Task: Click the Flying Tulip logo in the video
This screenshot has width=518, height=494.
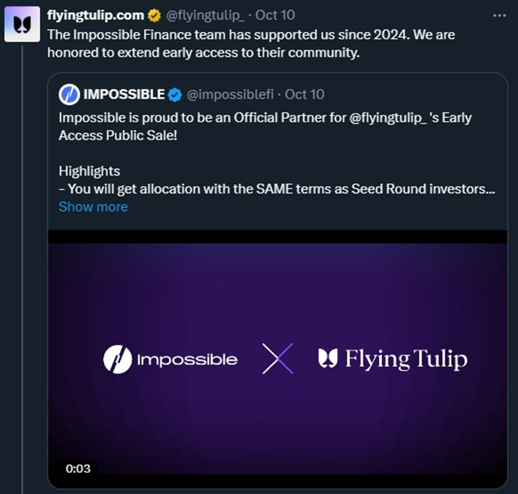Action: (393, 359)
